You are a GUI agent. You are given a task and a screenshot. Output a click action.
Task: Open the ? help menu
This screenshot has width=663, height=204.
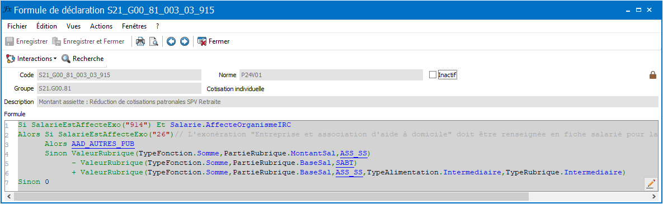coord(157,26)
